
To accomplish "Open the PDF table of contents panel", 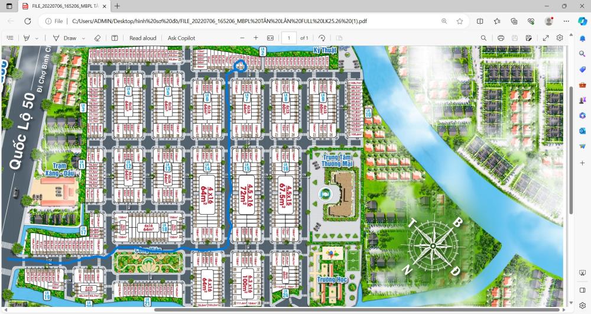I will [10, 38].
